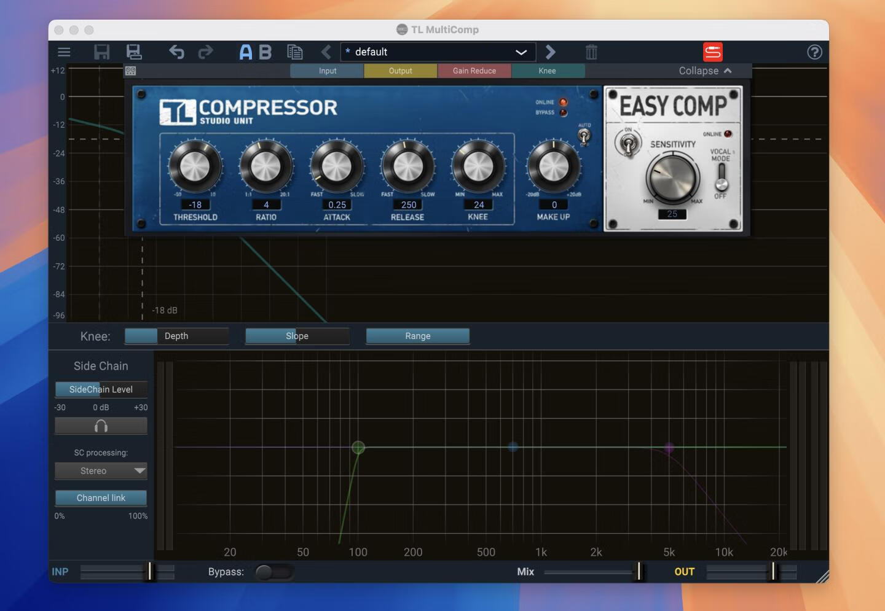The image size is (885, 611).
Task: Click the Sensitivity value field 25
Action: click(x=672, y=214)
